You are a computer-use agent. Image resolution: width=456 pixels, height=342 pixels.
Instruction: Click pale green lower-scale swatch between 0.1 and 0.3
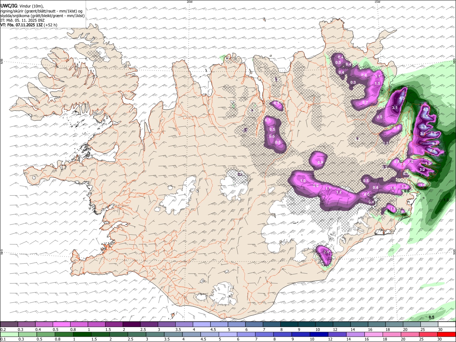[x=9, y=334]
